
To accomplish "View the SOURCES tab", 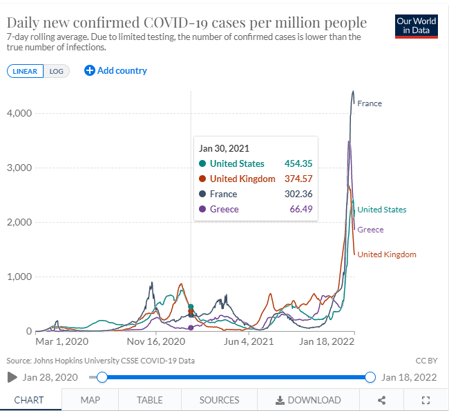I will pos(219,400).
